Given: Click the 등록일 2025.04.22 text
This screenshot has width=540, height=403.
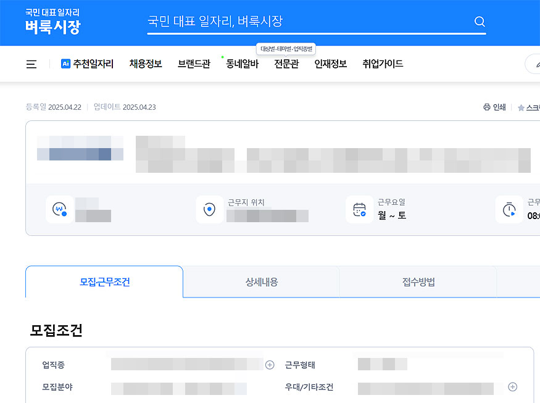Looking at the screenshot, I should 53,107.
